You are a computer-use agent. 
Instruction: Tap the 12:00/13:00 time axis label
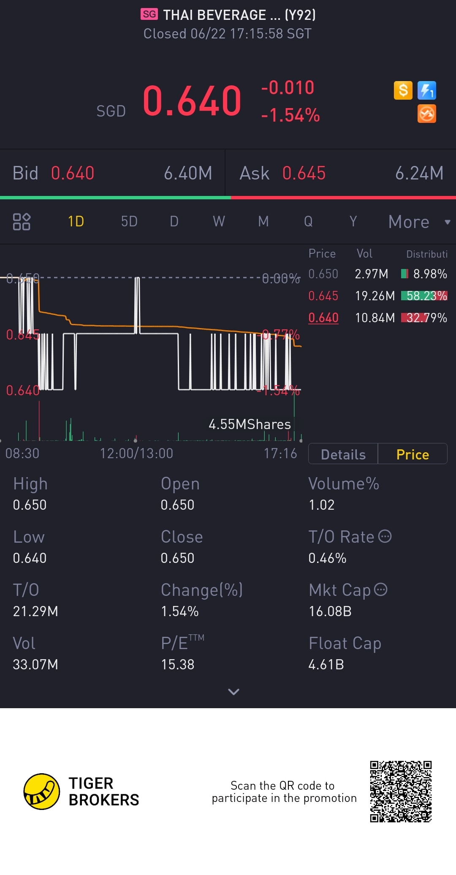pyautogui.click(x=136, y=454)
